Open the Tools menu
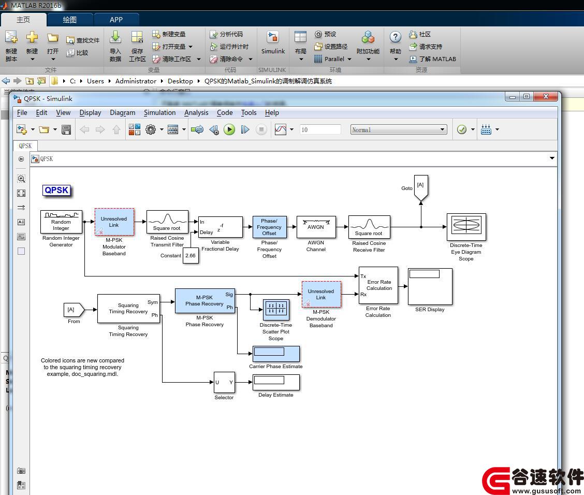Image resolution: width=584 pixels, height=495 pixels. tap(249, 112)
